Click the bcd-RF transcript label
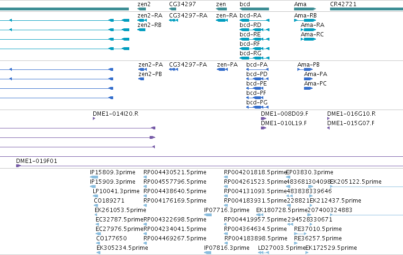403x255 pixels. click(250, 44)
